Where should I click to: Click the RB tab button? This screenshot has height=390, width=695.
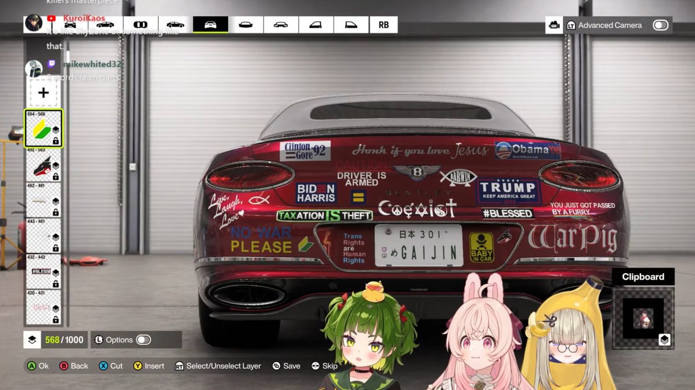[x=383, y=25]
